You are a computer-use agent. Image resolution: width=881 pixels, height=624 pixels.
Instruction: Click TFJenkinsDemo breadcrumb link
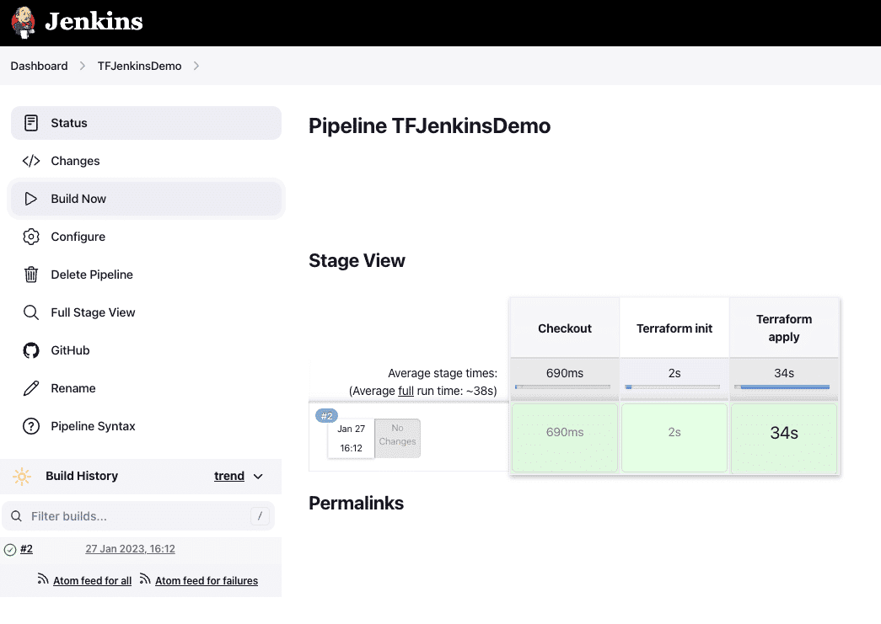coord(139,67)
